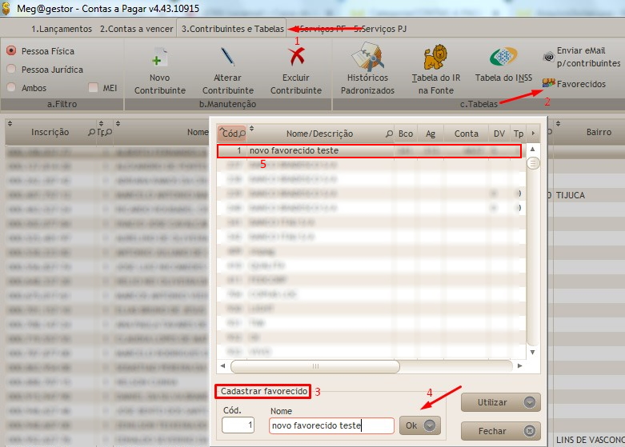Click the Novo Contribuinte icon
625x447 pixels.
(159, 58)
